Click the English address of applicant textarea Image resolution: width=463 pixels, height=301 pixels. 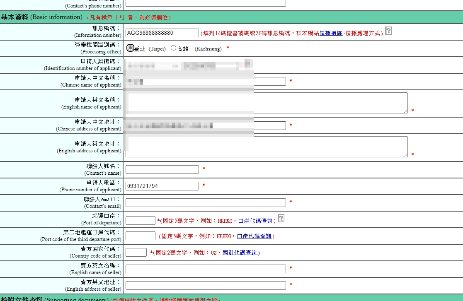point(267,147)
